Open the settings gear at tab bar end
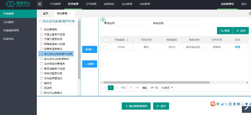This screenshot has width=251, height=115. 250,14
